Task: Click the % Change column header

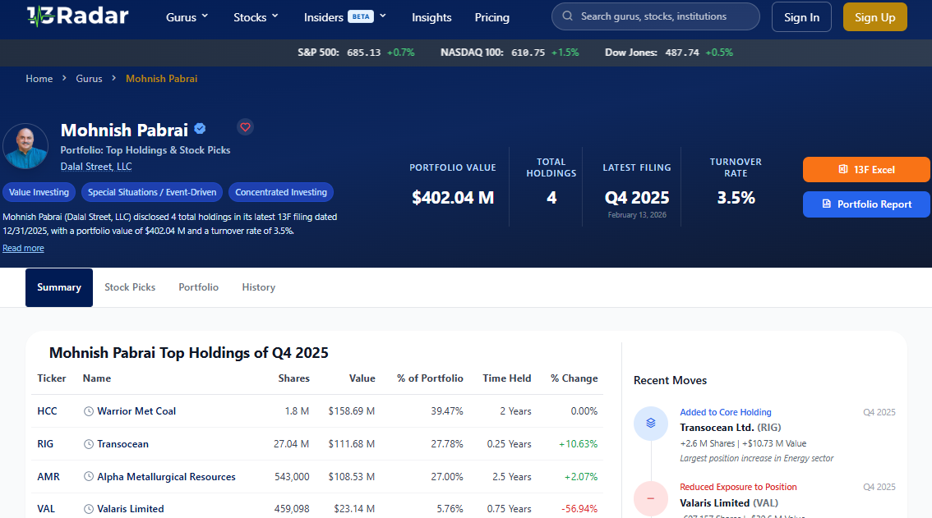Action: point(574,378)
